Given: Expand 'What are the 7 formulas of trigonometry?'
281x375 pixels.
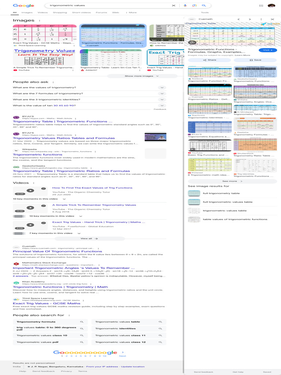Looking at the screenshot, I should click(89, 93).
